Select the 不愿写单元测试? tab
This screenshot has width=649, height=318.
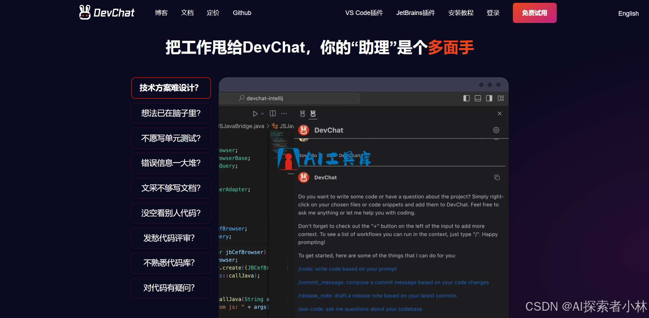[x=171, y=138]
